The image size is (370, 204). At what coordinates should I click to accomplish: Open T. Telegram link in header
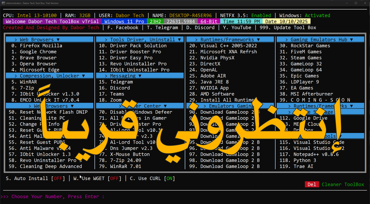point(162,28)
